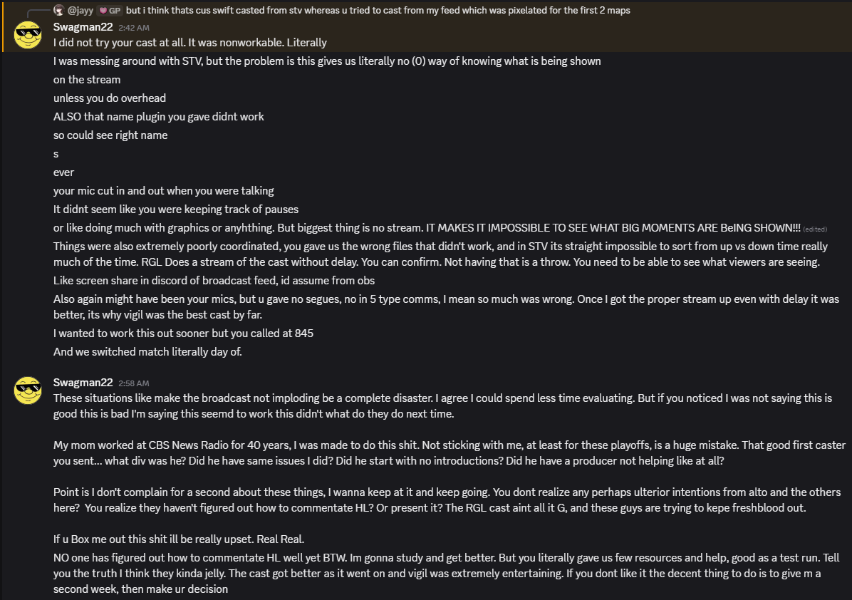Screen dimensions: 852x600
Task: Select the 'And we switched match literally day of' message
Action: [x=147, y=351]
